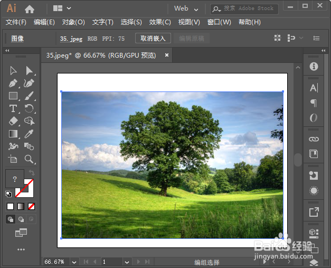This screenshot has width=331, height=268.
Task: Swap fill and stroke arrow
Action: click(x=32, y=173)
